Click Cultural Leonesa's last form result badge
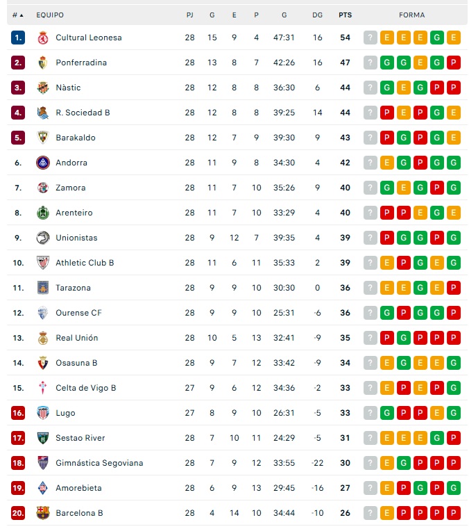This screenshot has width=469, height=529. coord(454,38)
